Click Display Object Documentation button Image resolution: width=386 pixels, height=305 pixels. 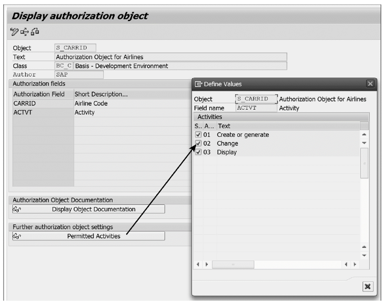pyautogui.click(x=93, y=209)
